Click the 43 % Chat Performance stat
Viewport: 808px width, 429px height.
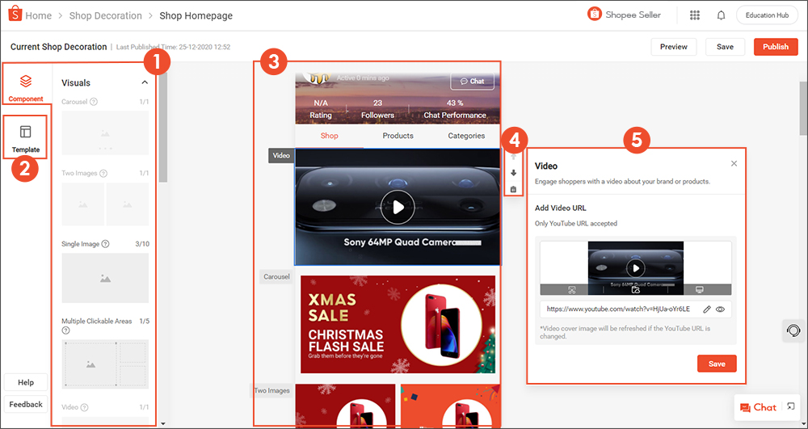[454, 109]
